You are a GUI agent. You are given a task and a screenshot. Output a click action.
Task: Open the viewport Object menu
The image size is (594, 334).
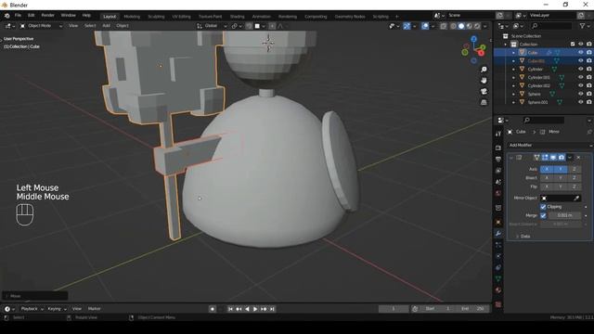(123, 26)
